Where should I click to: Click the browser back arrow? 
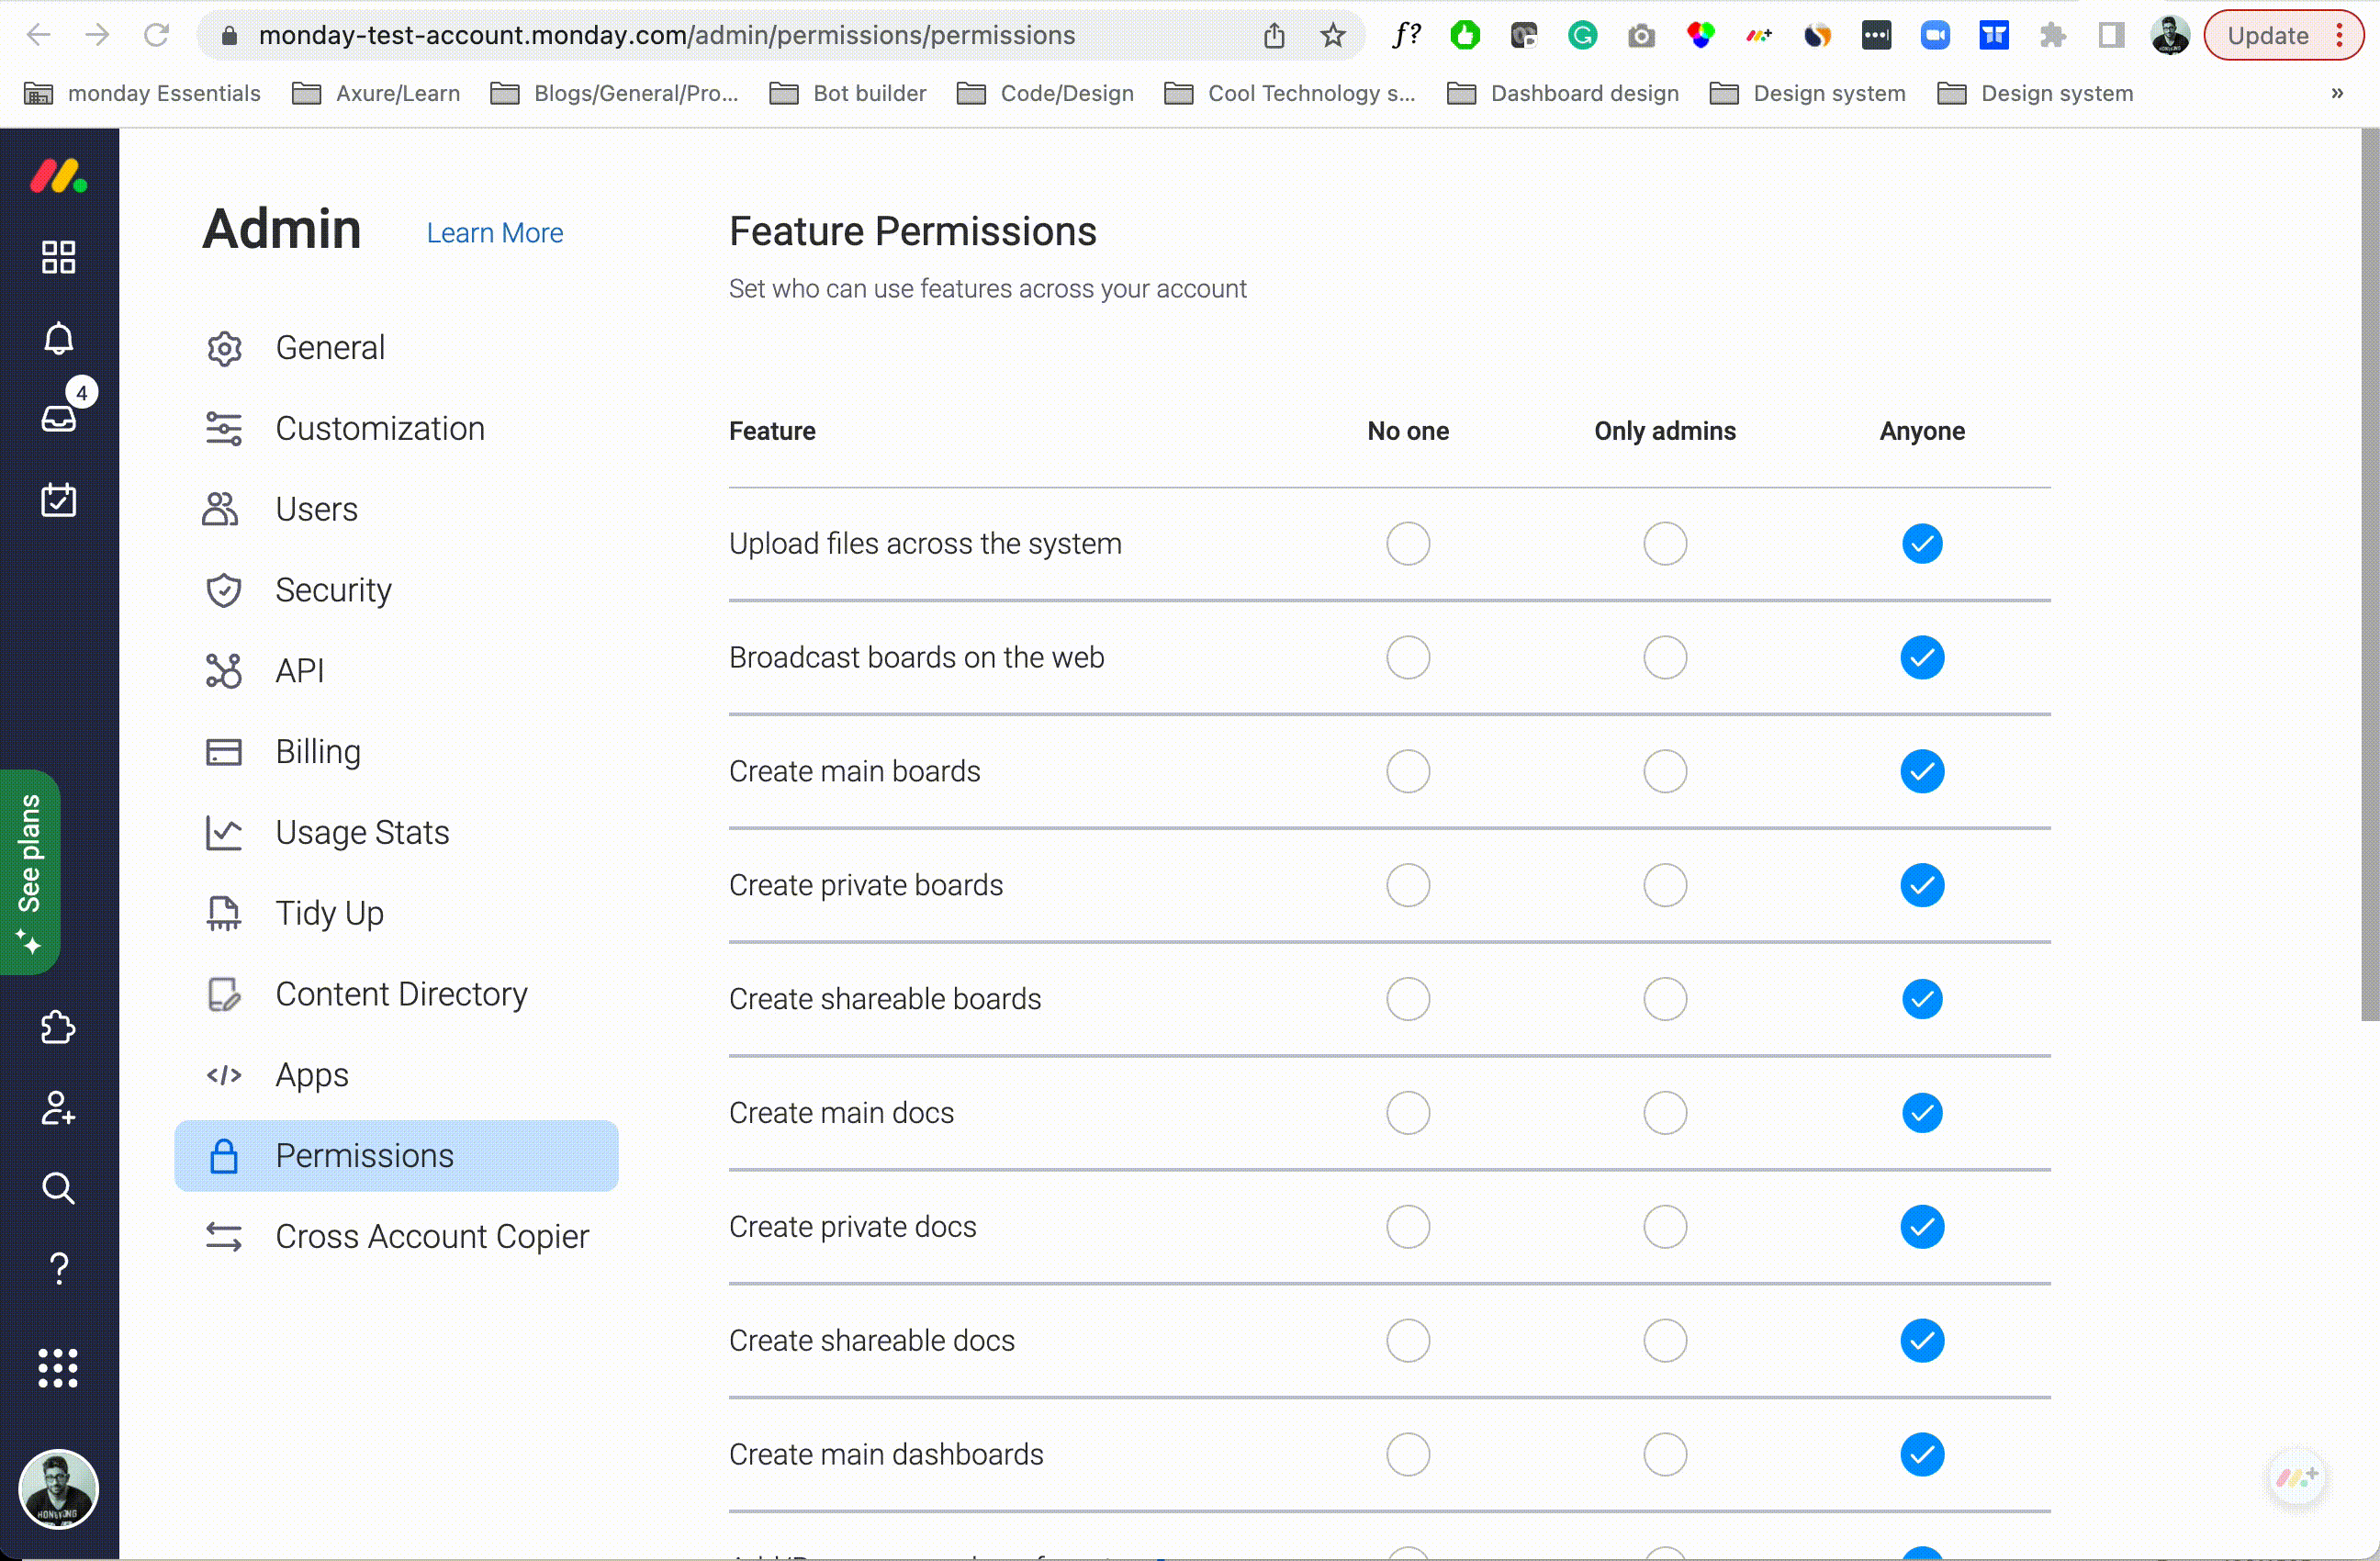click(x=38, y=35)
